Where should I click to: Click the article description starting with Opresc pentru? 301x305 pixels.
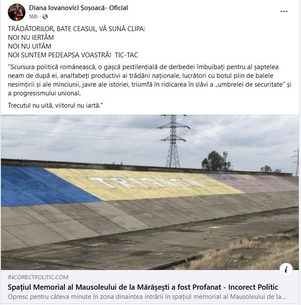[147, 297]
